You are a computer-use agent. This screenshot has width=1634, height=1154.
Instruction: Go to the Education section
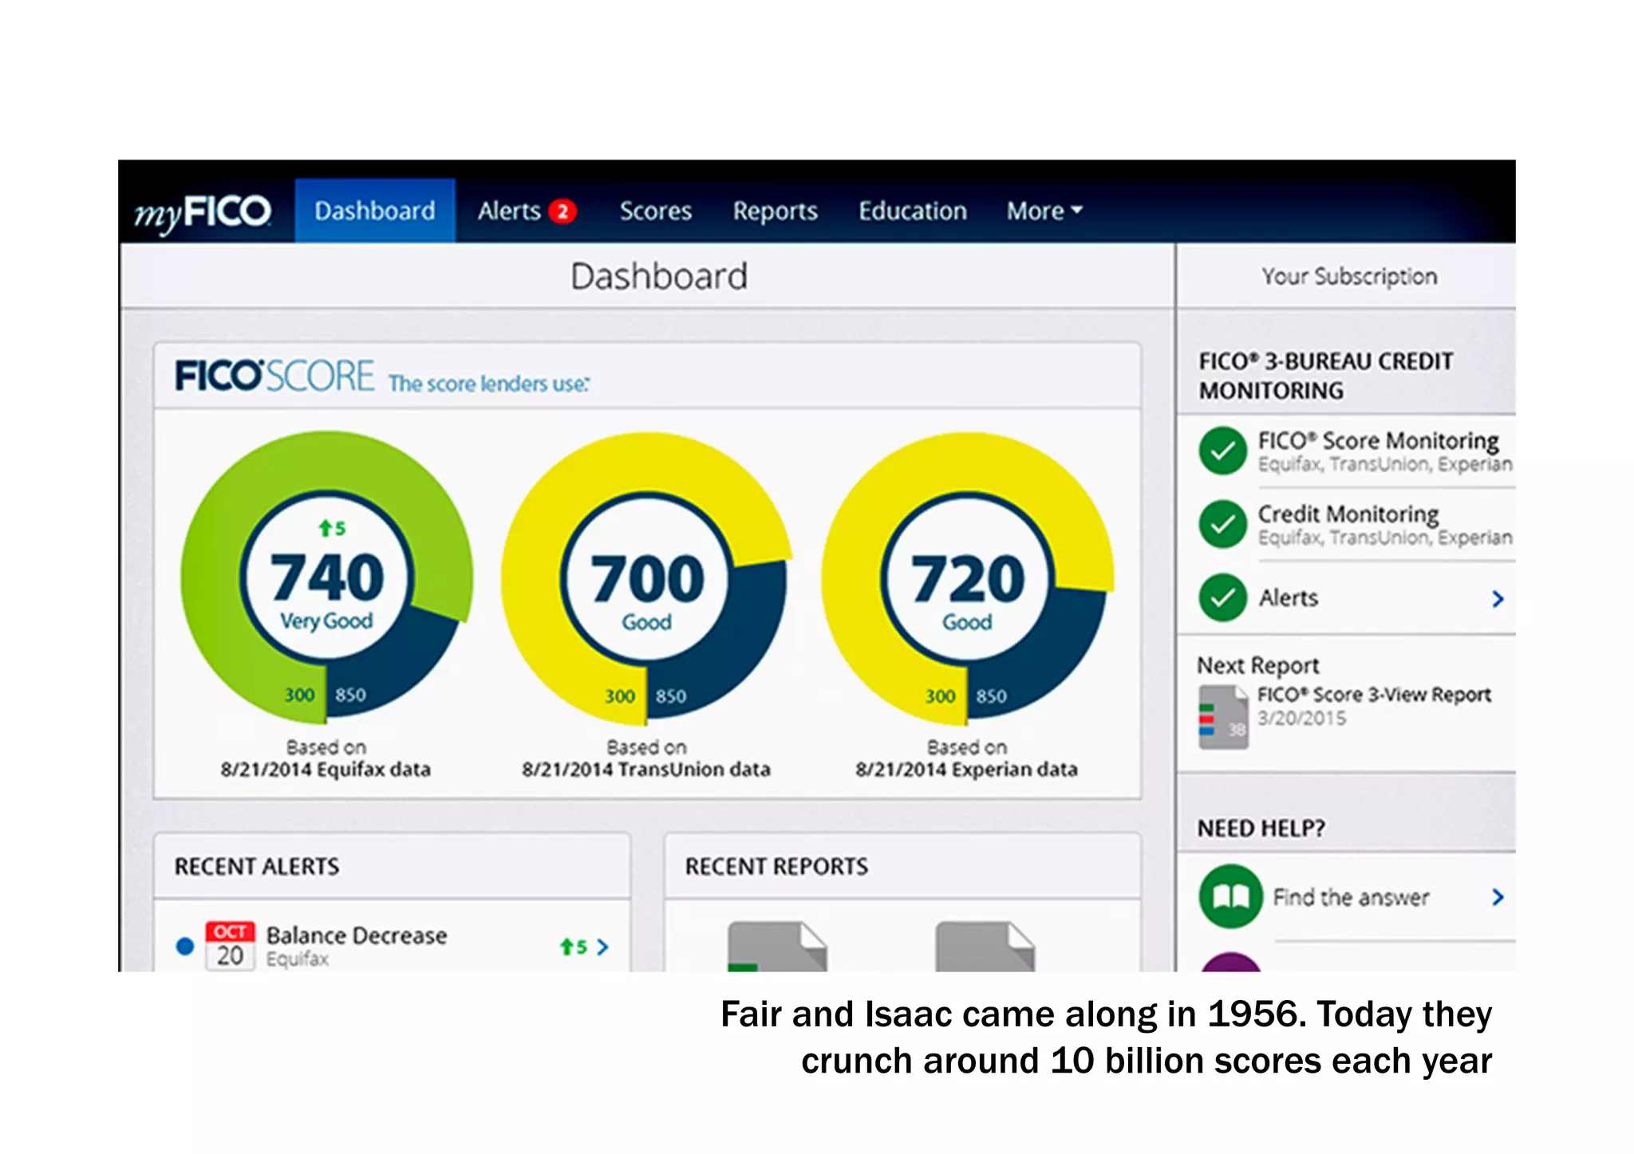pyautogui.click(x=912, y=211)
